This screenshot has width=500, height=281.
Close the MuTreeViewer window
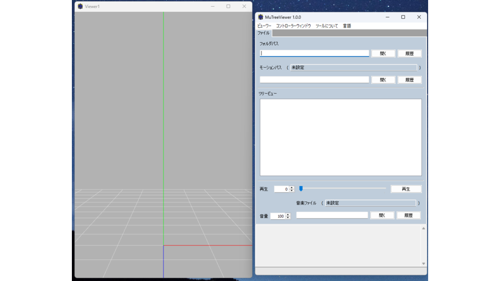[x=419, y=17]
